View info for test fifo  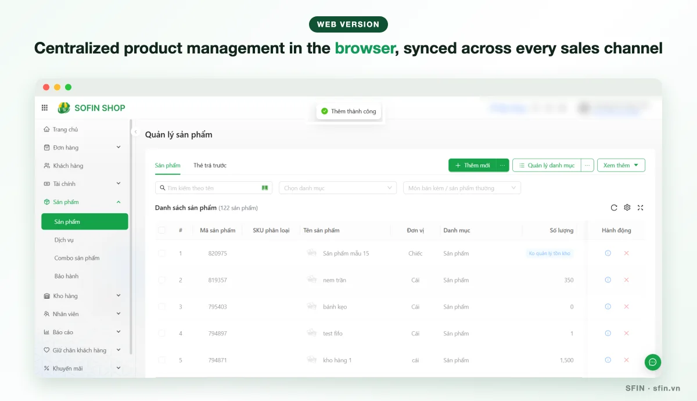pos(608,334)
